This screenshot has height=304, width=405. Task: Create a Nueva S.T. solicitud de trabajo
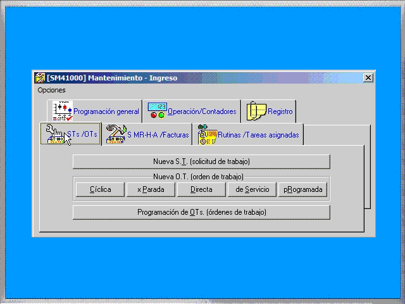click(x=201, y=162)
